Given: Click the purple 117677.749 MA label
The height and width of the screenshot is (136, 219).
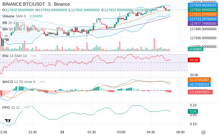Looking at the screenshot, I should (203, 23).
